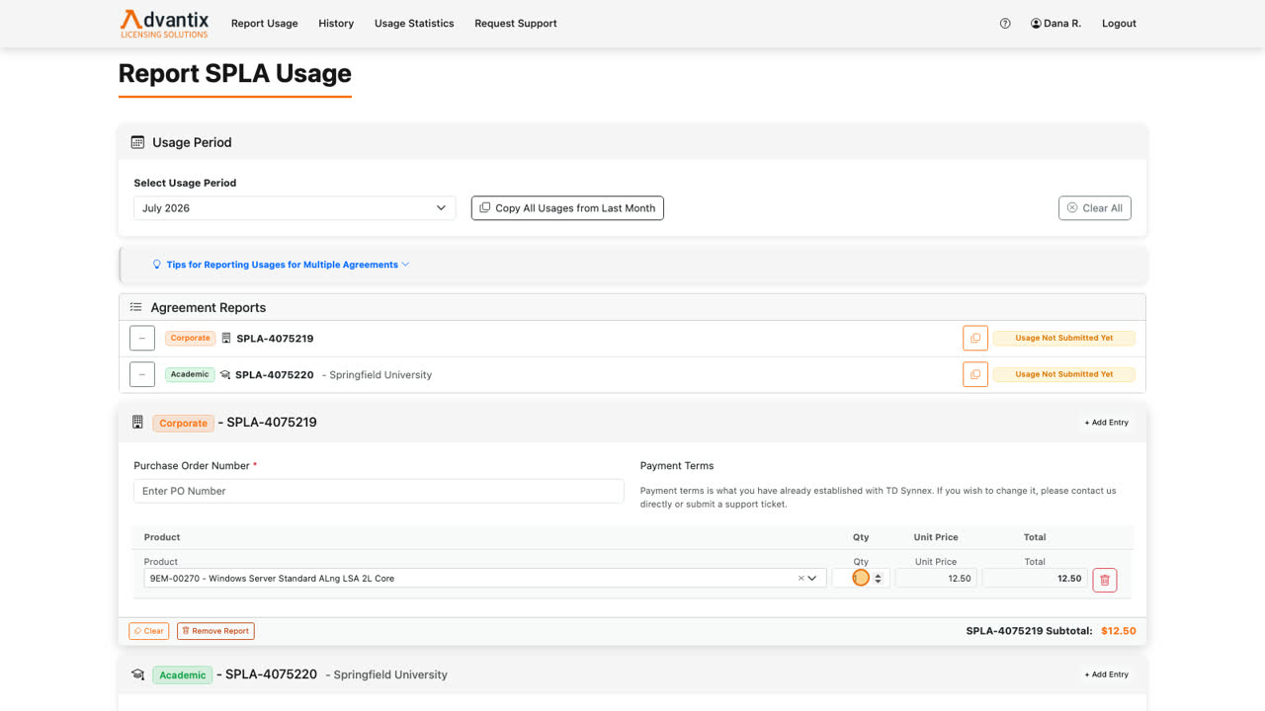This screenshot has height=711, width=1265.
Task: Open the help question-mark icon
Action: coord(1005,24)
